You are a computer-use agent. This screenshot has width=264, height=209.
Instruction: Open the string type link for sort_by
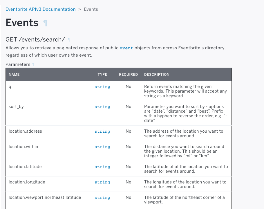102,107
